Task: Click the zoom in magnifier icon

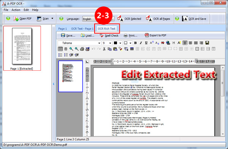Action: coord(71,49)
